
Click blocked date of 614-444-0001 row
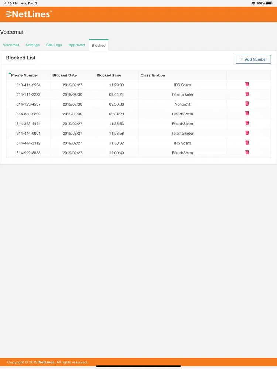click(72, 134)
